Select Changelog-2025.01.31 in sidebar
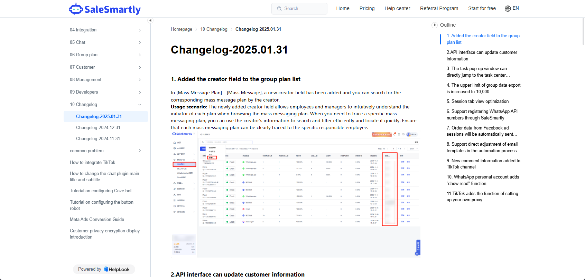Screen dimensions: 585x280 105,117
